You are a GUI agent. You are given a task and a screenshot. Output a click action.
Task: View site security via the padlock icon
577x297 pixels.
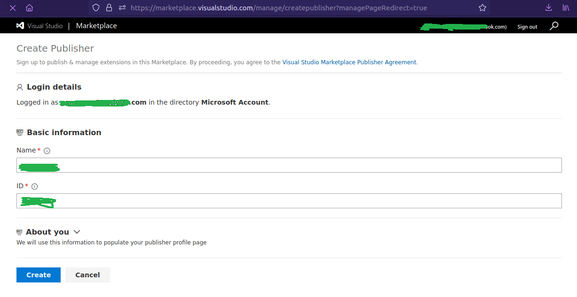[109, 8]
